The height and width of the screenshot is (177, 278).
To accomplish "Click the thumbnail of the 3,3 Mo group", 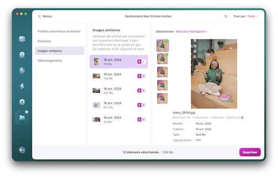I will click(x=96, y=119).
